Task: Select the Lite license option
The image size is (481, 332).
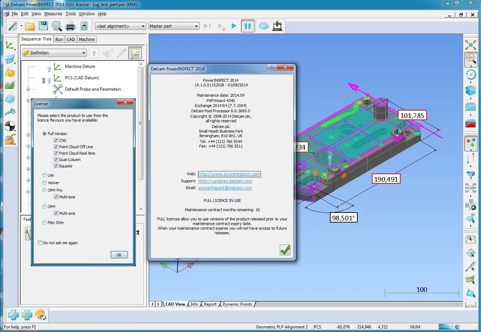Action: click(x=44, y=175)
